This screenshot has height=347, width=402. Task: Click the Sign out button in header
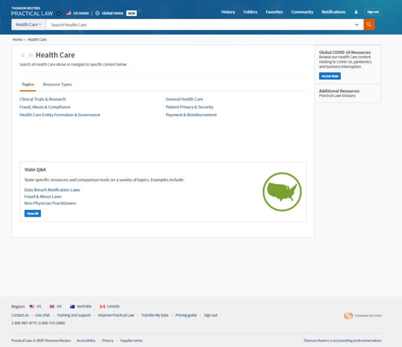click(373, 12)
